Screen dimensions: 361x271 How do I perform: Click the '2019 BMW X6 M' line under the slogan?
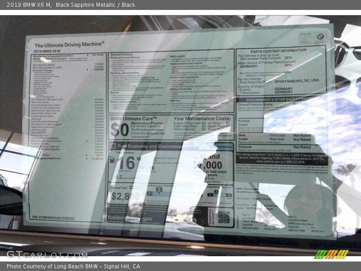pos(47,51)
